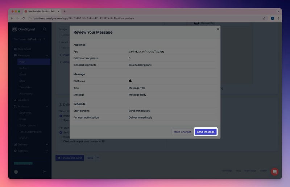This screenshot has height=187, width=290.
Task: Bookmark this page with the star
Action: coord(264,18)
